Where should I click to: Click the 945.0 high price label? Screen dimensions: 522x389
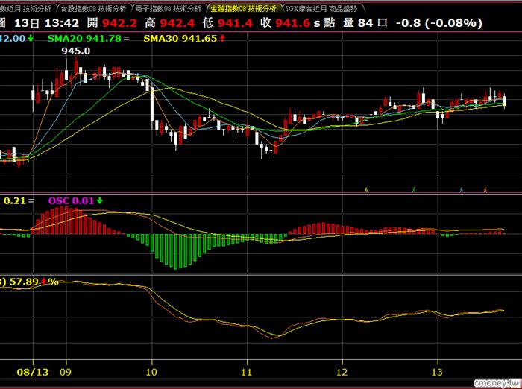76,51
